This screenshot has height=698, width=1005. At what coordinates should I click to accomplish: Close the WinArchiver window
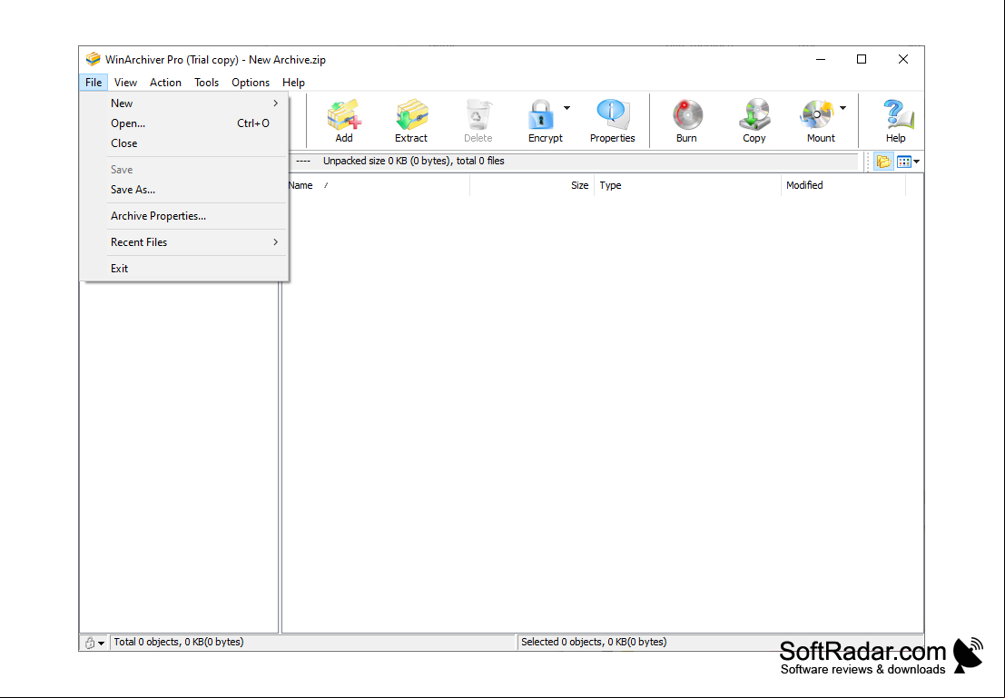click(x=903, y=59)
